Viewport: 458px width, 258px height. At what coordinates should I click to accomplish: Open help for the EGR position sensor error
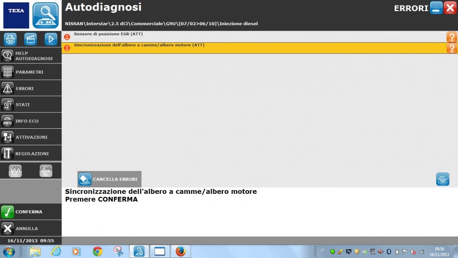[452, 37]
